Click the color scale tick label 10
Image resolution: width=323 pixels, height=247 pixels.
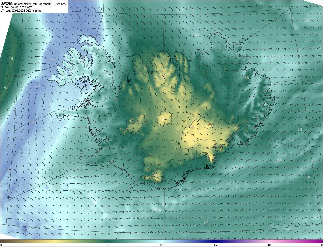161,245
